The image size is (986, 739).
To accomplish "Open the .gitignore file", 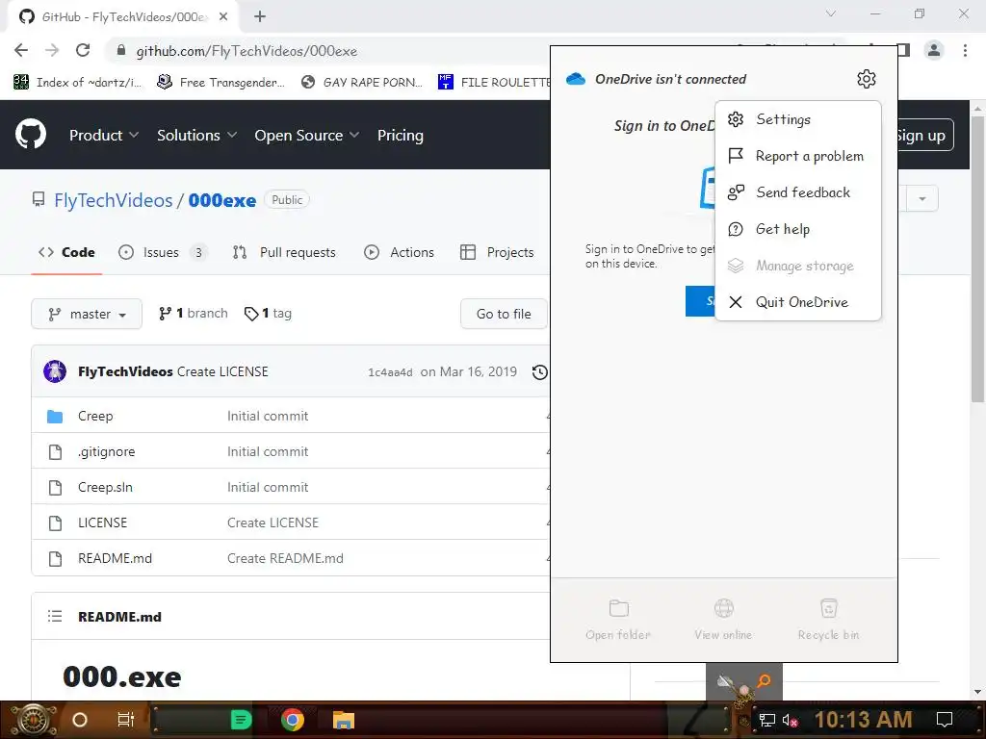I will point(106,452).
